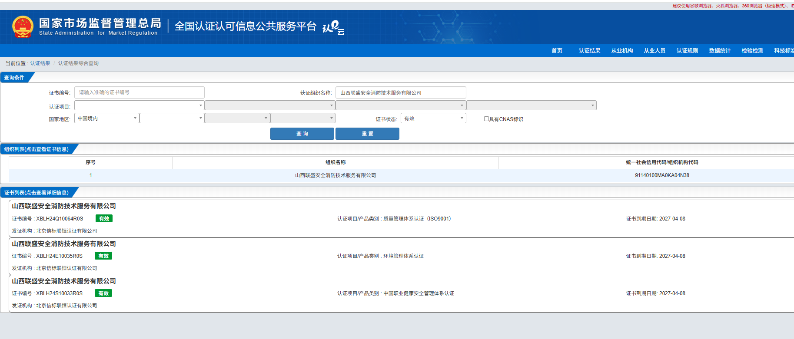Image resolution: width=794 pixels, height=339 pixels.
Task: Click green 有效 badge for XBLH24S10033R0S
Action: click(103, 293)
